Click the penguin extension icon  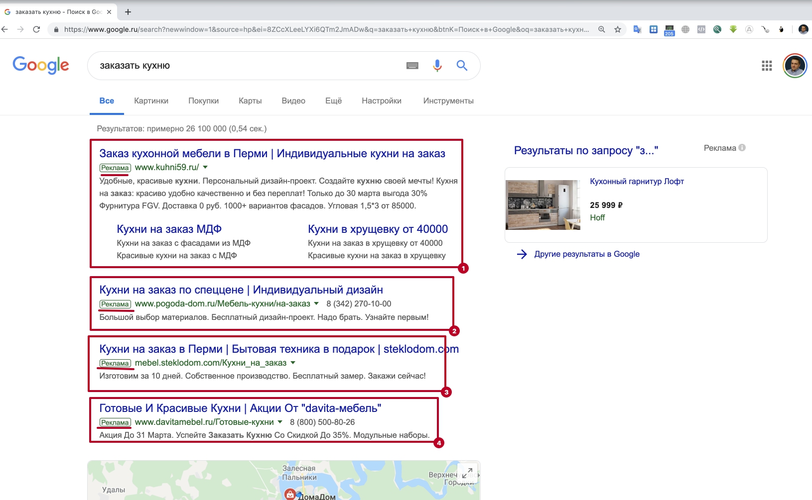click(x=781, y=29)
